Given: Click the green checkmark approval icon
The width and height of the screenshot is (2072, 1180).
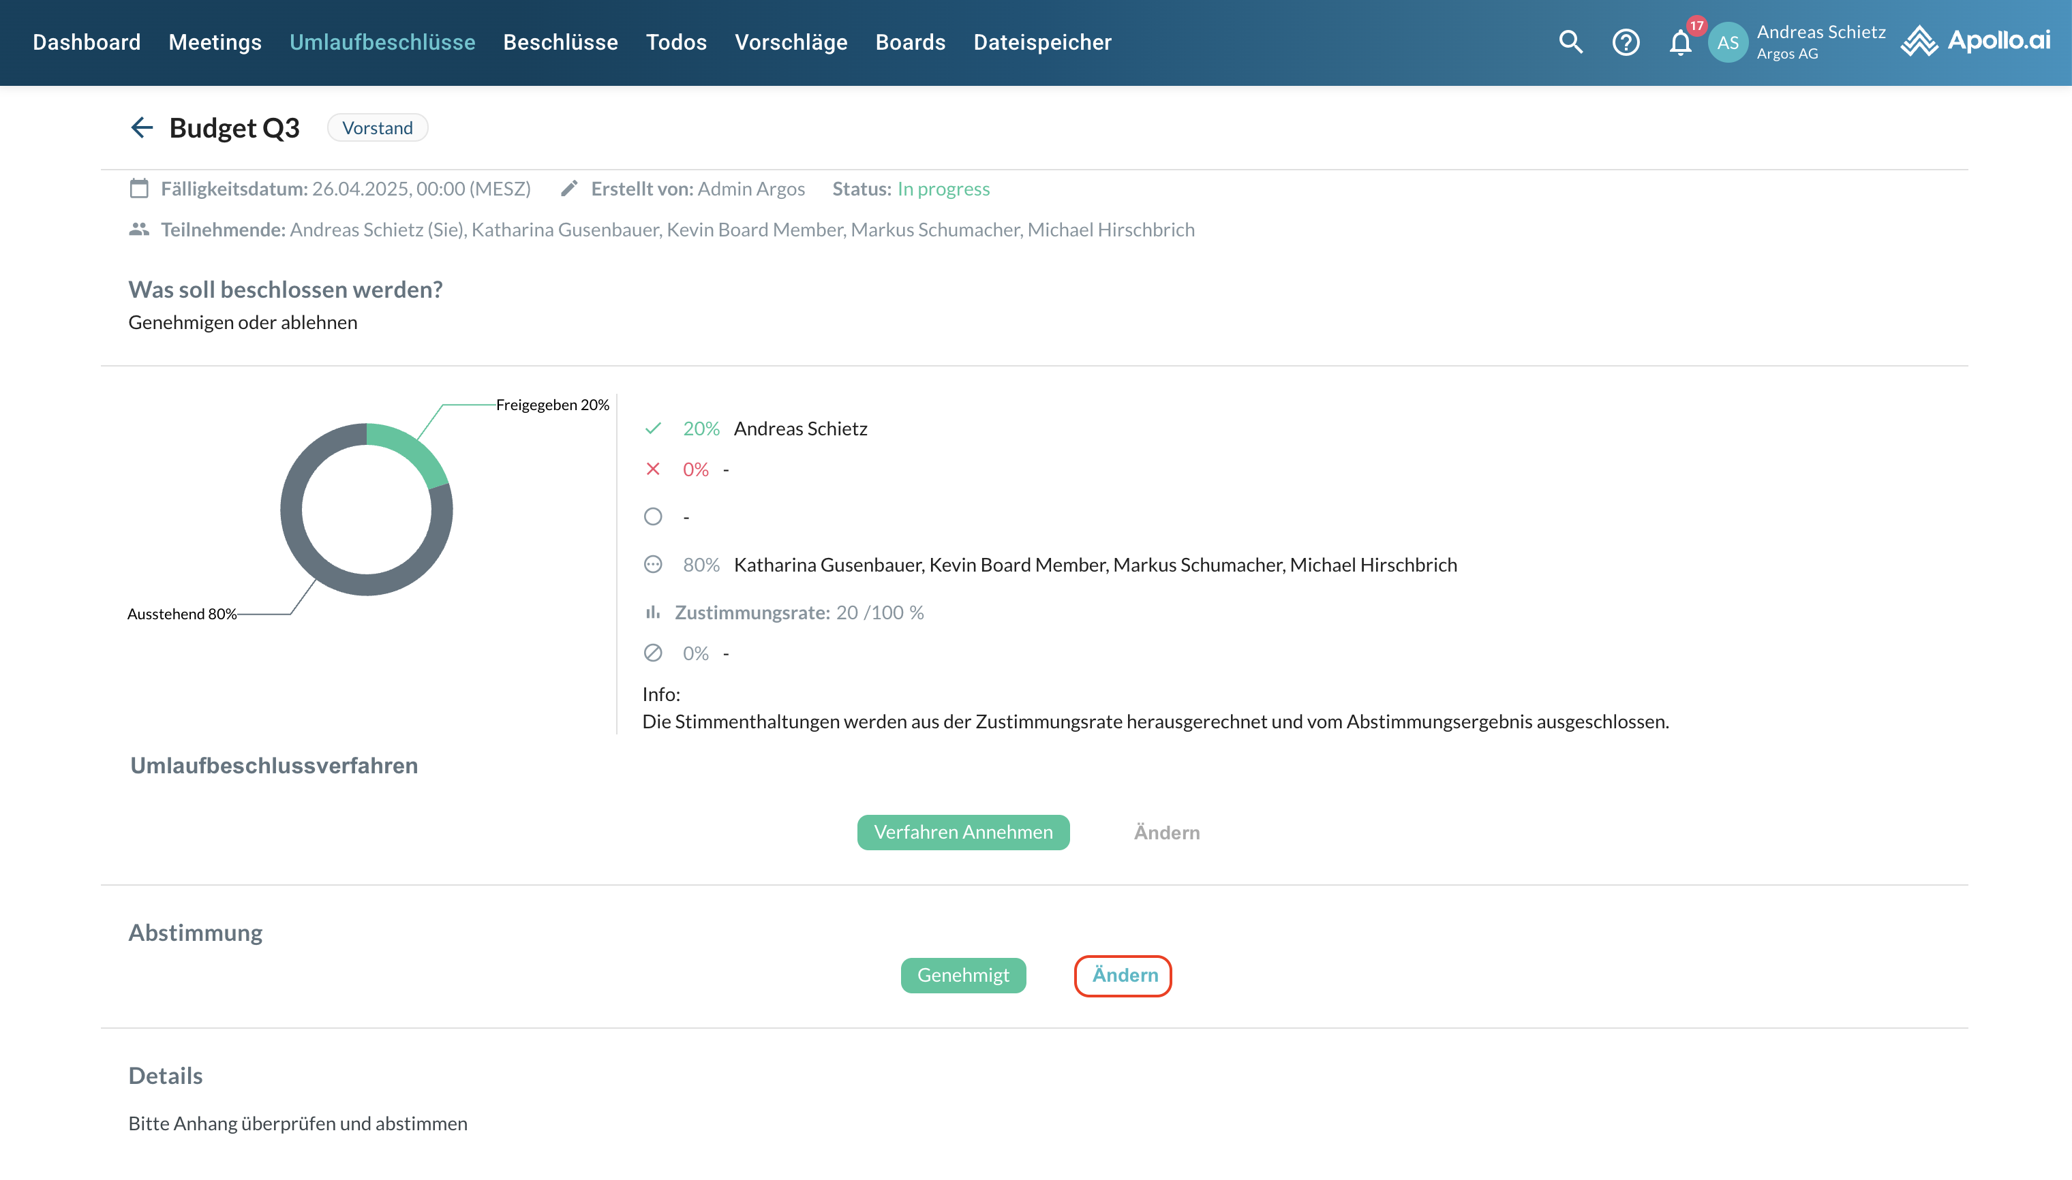Looking at the screenshot, I should point(652,429).
